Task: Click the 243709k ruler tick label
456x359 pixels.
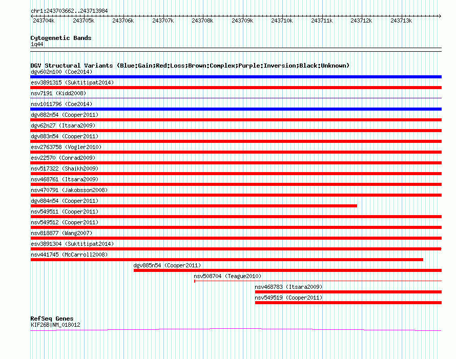Action: point(242,20)
